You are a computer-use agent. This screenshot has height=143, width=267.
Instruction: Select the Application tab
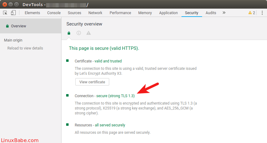click(x=168, y=13)
